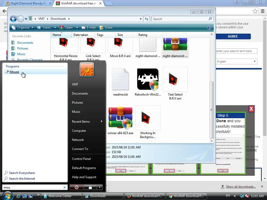Image resolution: width=267 pixels, height=200 pixels.
Task: Launch Internet Explorer from quick launch
Action: pyautogui.click(x=19, y=196)
